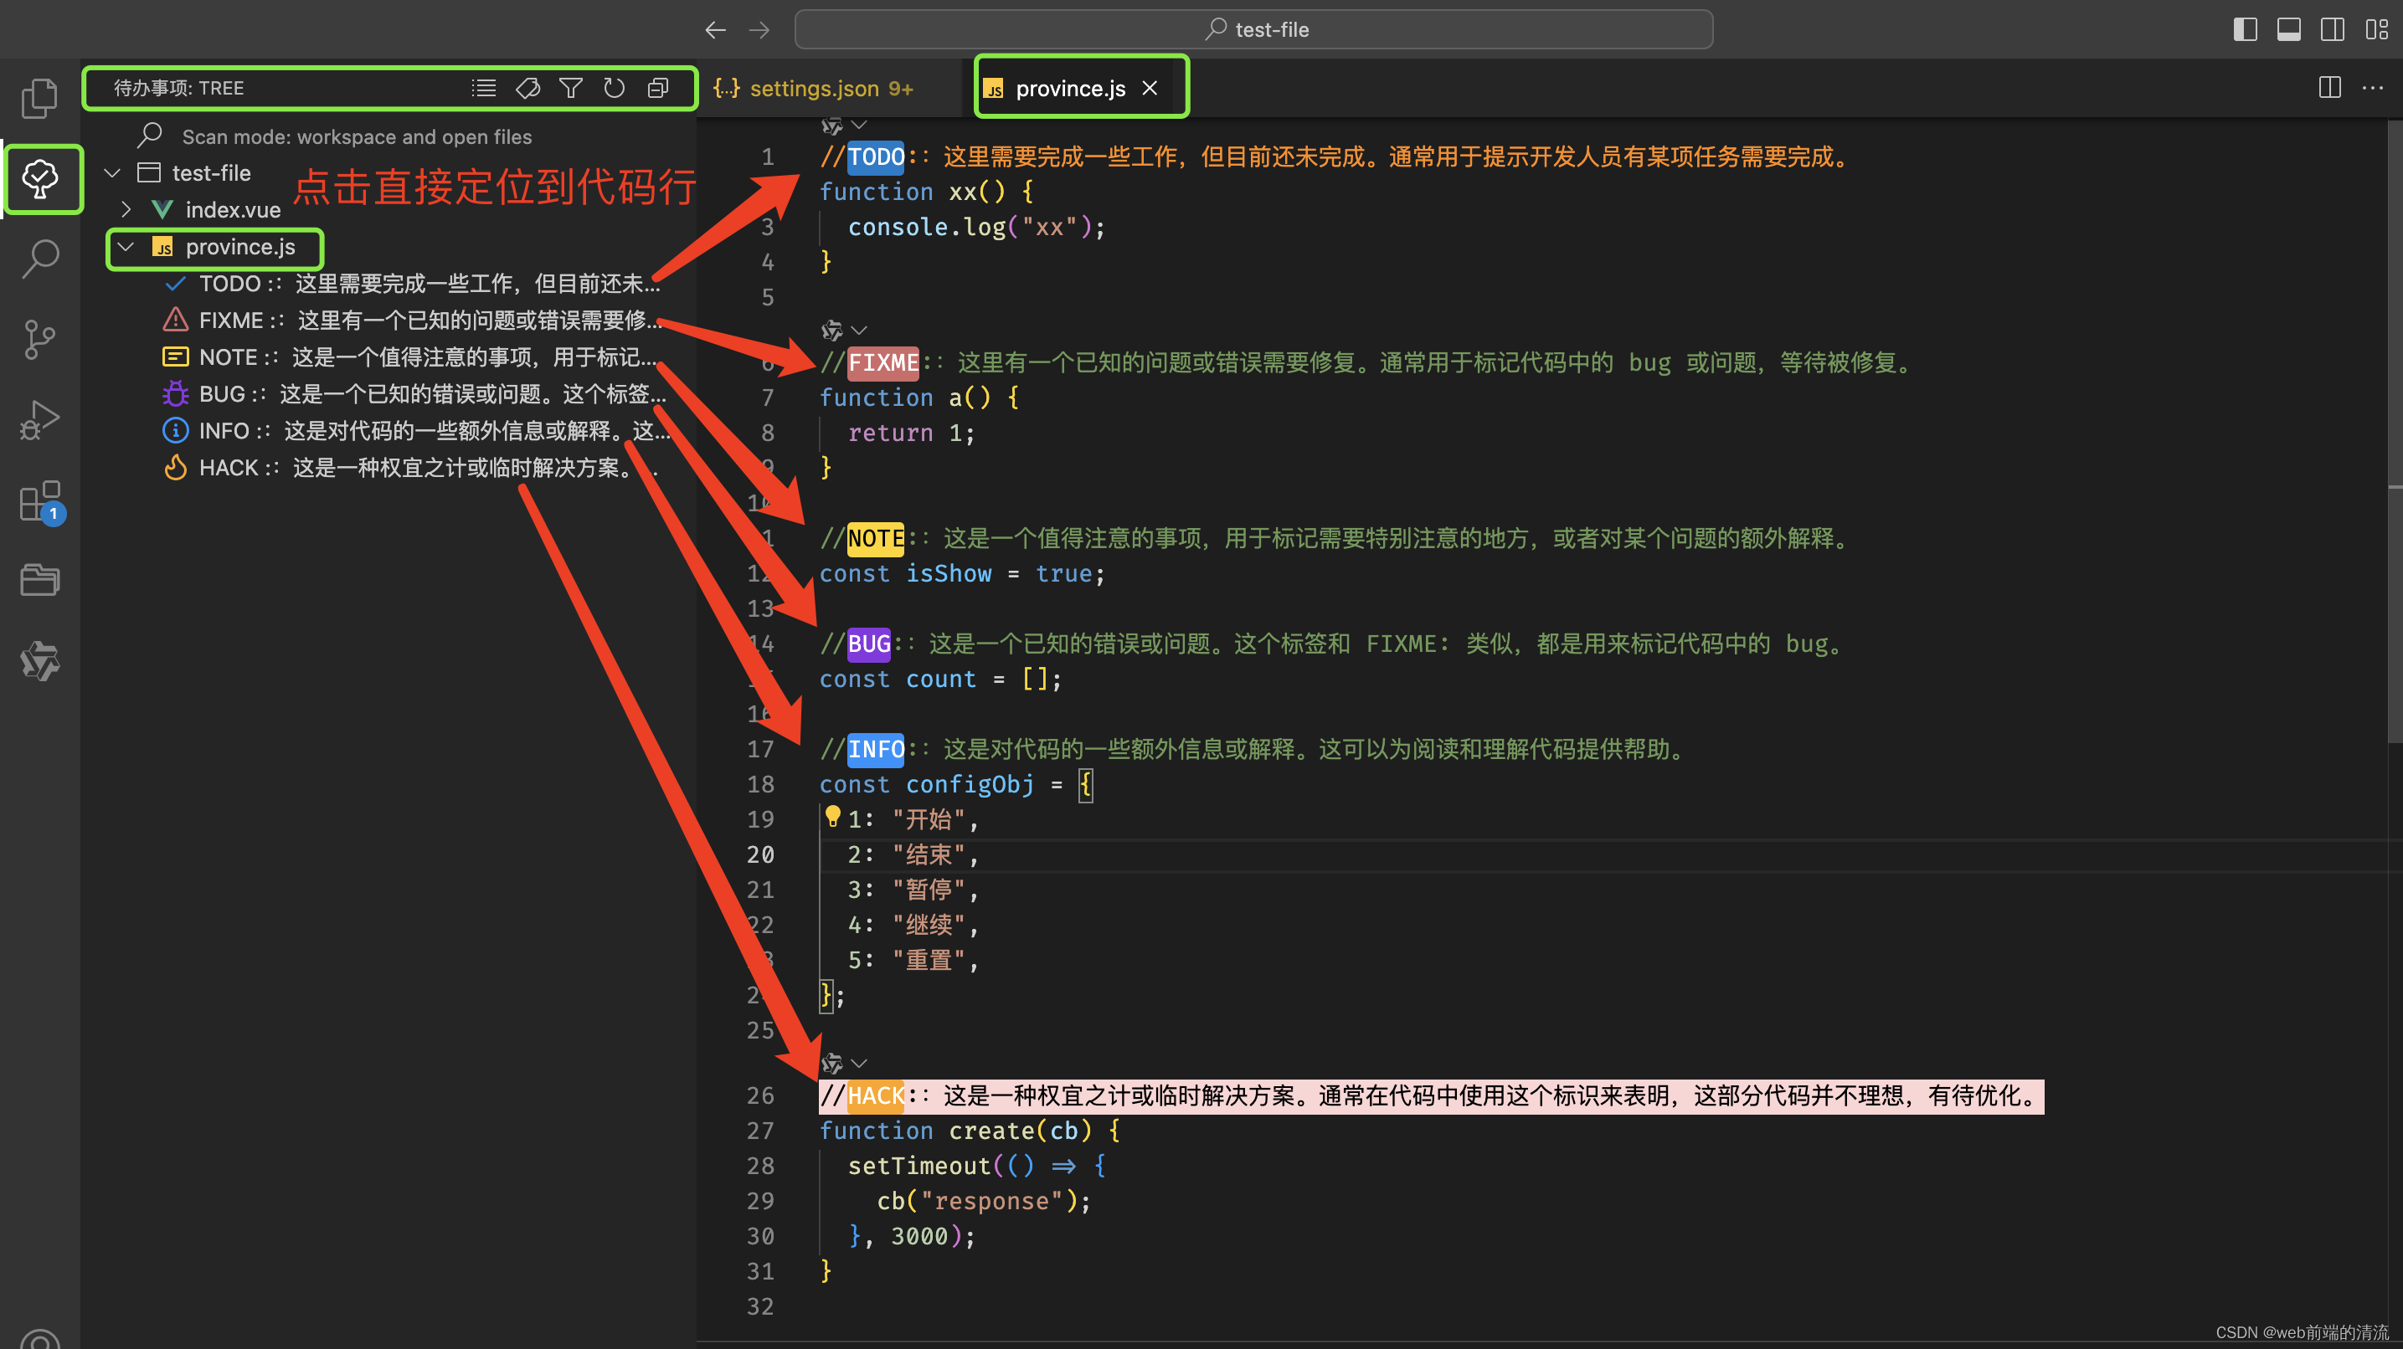
Task: Click the tags icon in TODO Tree header
Action: pos(528,88)
